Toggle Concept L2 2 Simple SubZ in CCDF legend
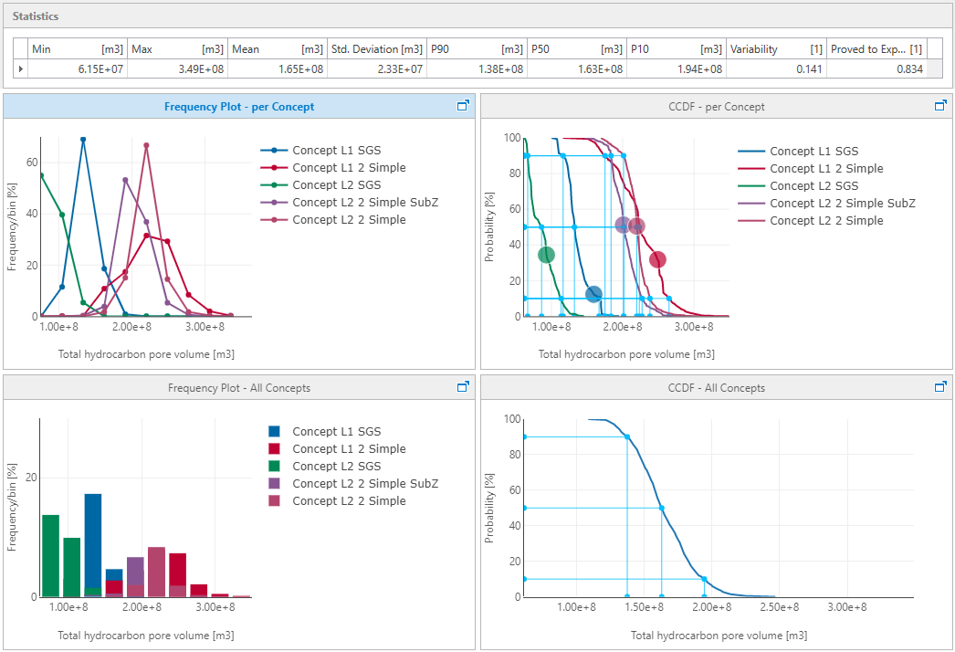 point(842,204)
